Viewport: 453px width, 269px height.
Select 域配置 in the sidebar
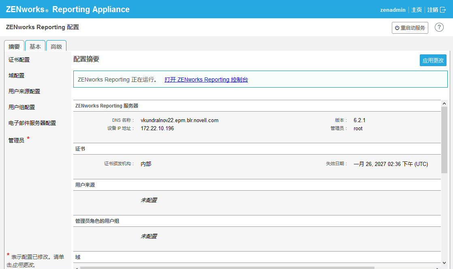point(17,75)
